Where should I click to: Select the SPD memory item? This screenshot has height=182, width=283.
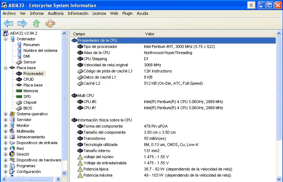[x=27, y=97]
